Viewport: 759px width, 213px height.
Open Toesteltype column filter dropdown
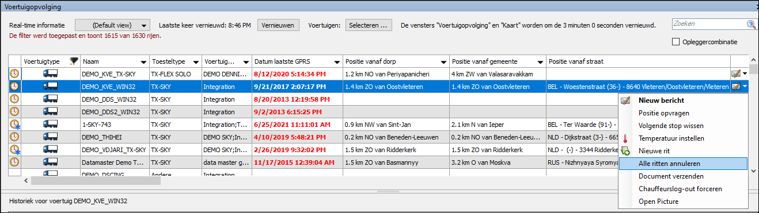tap(196, 61)
